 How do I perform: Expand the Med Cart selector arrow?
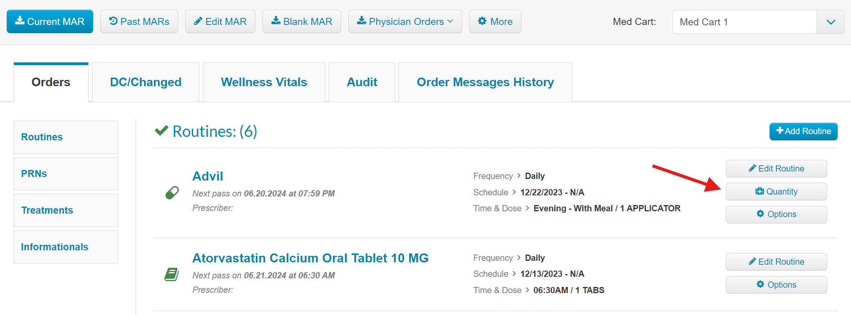(831, 22)
